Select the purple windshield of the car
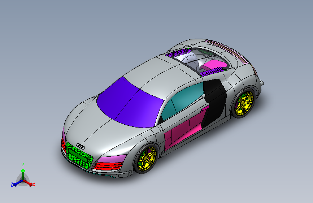 tap(130, 103)
